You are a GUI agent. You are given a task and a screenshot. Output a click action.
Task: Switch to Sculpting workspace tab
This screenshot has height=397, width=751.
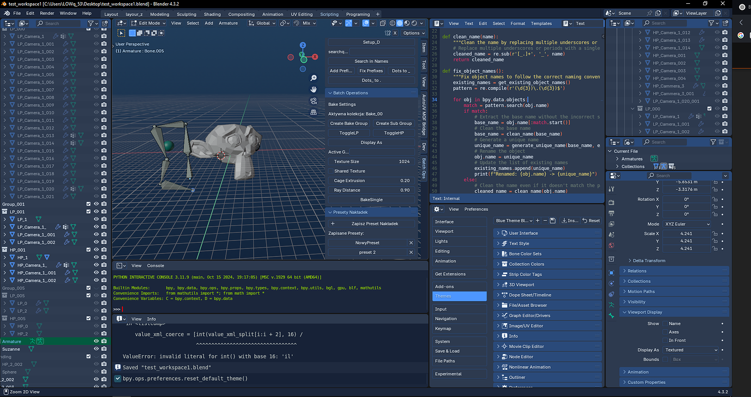pos(187,14)
